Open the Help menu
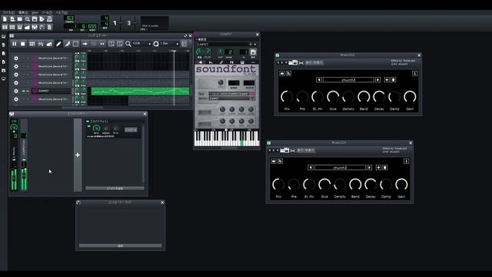The height and width of the screenshot is (277, 492). (x=61, y=12)
